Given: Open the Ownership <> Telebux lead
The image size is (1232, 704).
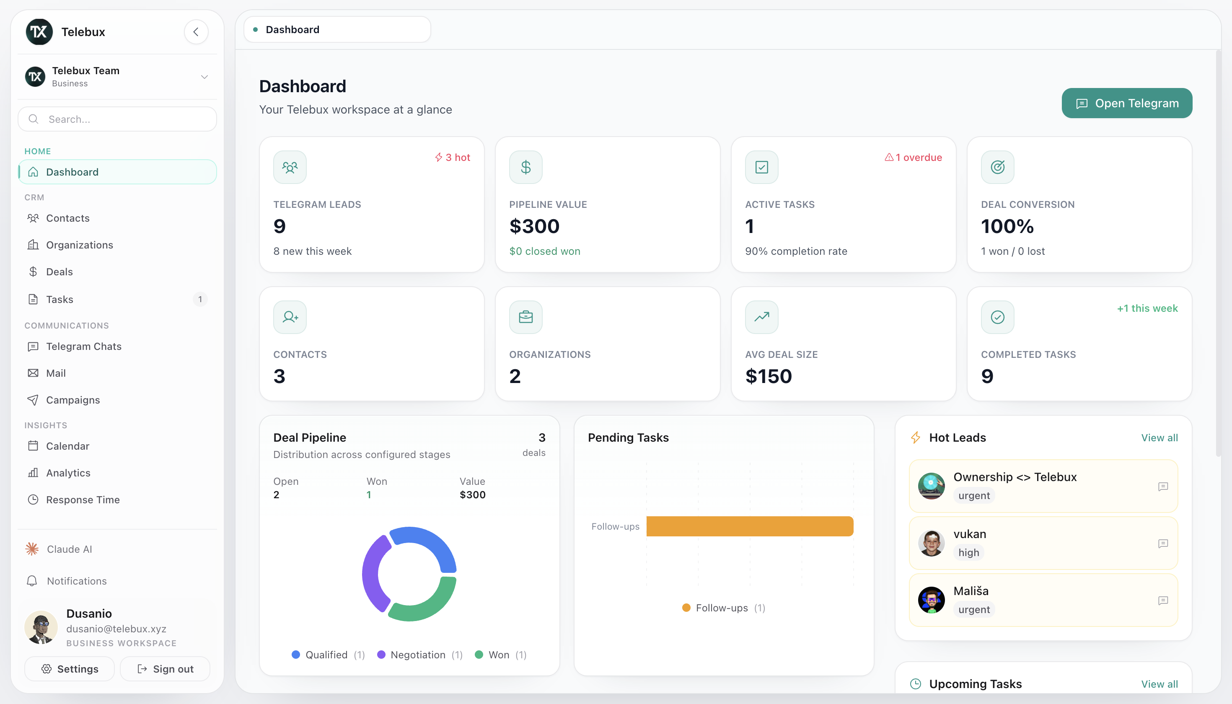Looking at the screenshot, I should (1043, 486).
